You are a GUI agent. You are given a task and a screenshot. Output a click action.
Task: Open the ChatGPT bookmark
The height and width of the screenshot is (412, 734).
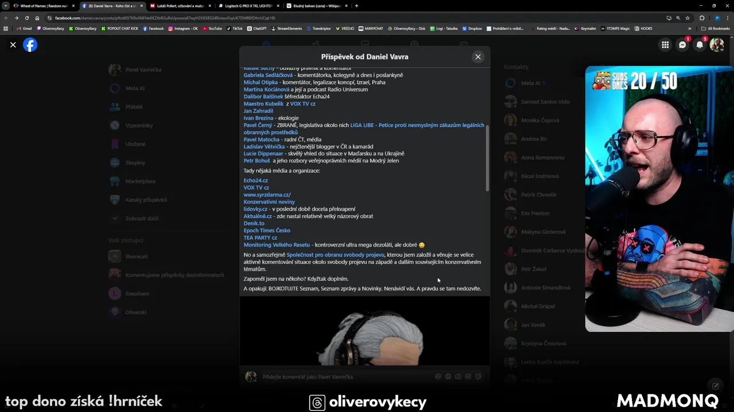pyautogui.click(x=257, y=29)
